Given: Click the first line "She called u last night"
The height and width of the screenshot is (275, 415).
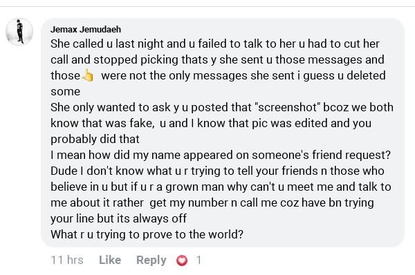Looking at the screenshot, I should pos(215,44).
